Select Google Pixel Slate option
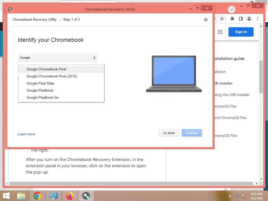 coord(61,83)
